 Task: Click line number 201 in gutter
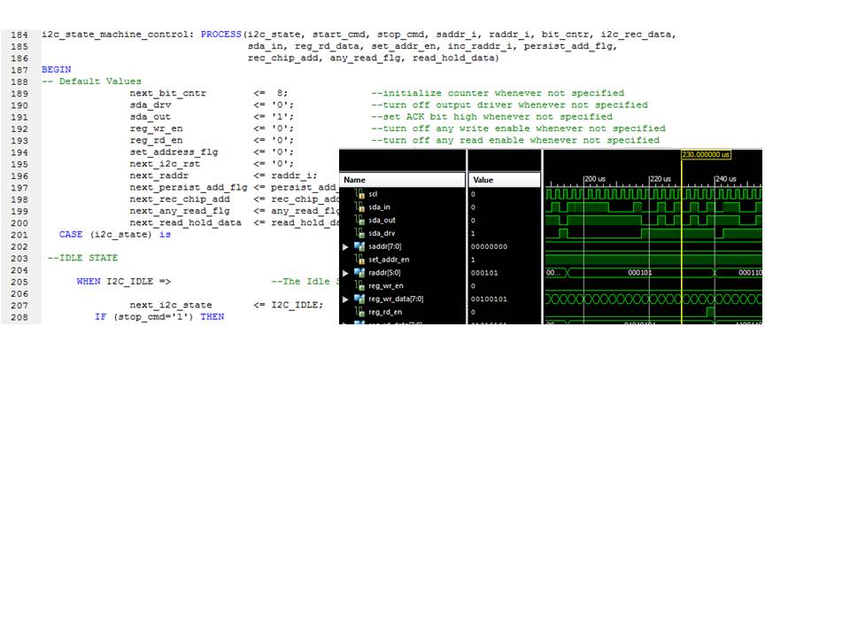pyautogui.click(x=19, y=235)
